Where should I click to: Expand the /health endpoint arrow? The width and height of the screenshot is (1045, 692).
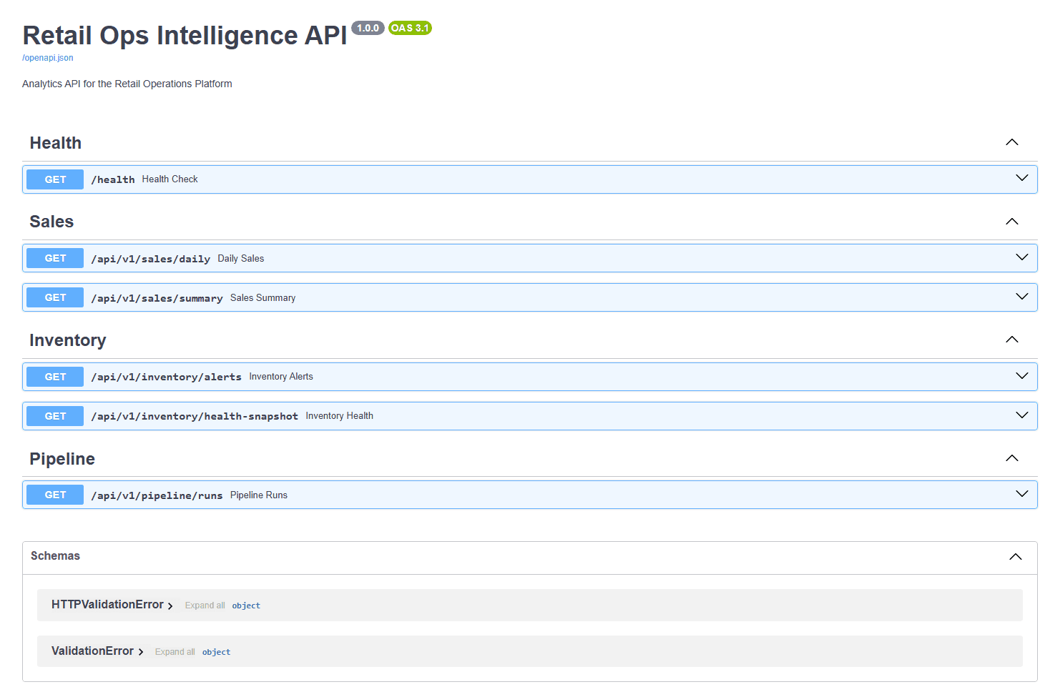pos(1021,178)
